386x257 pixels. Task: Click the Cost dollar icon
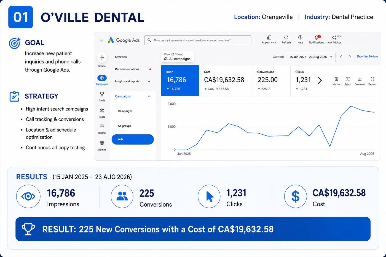click(296, 196)
